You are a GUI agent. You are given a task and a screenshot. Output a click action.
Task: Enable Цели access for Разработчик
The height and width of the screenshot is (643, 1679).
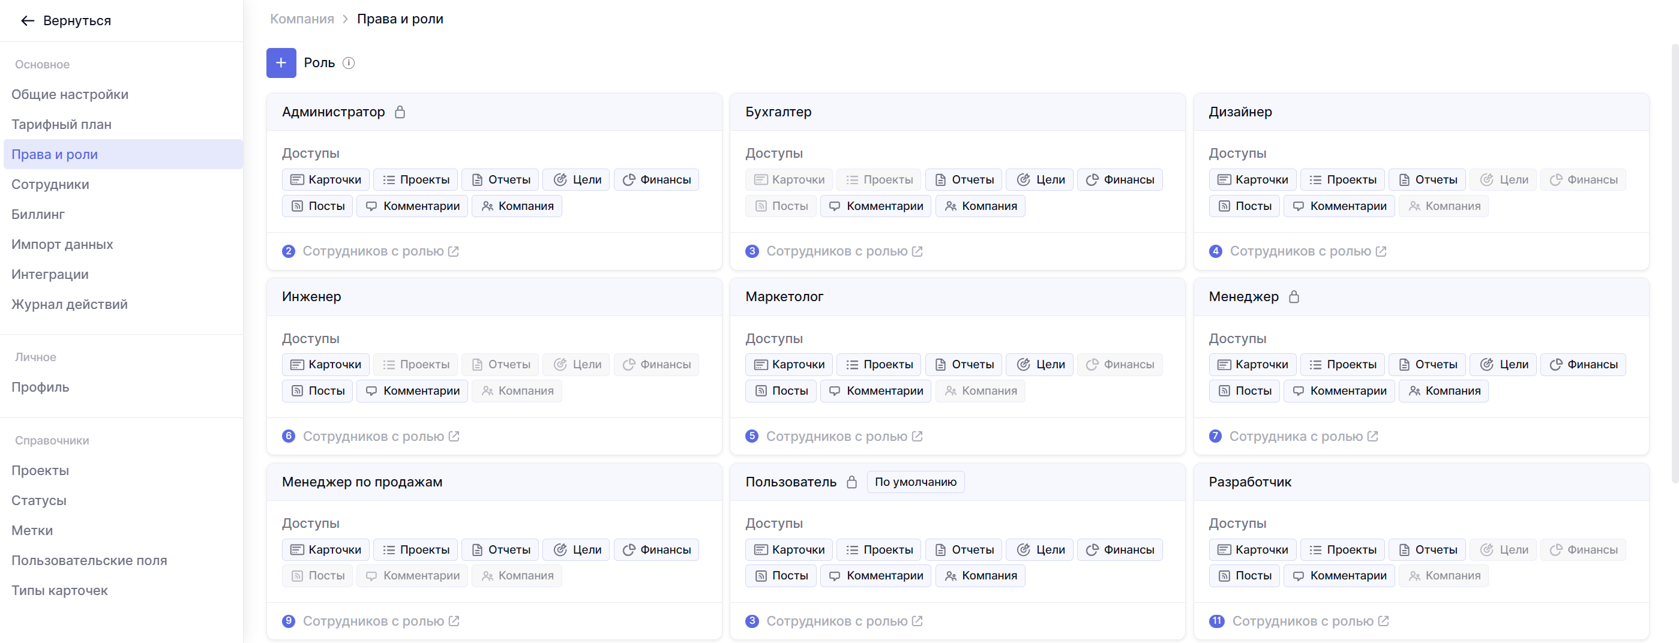(1504, 550)
